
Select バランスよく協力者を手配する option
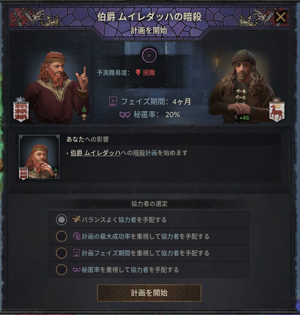point(149,220)
